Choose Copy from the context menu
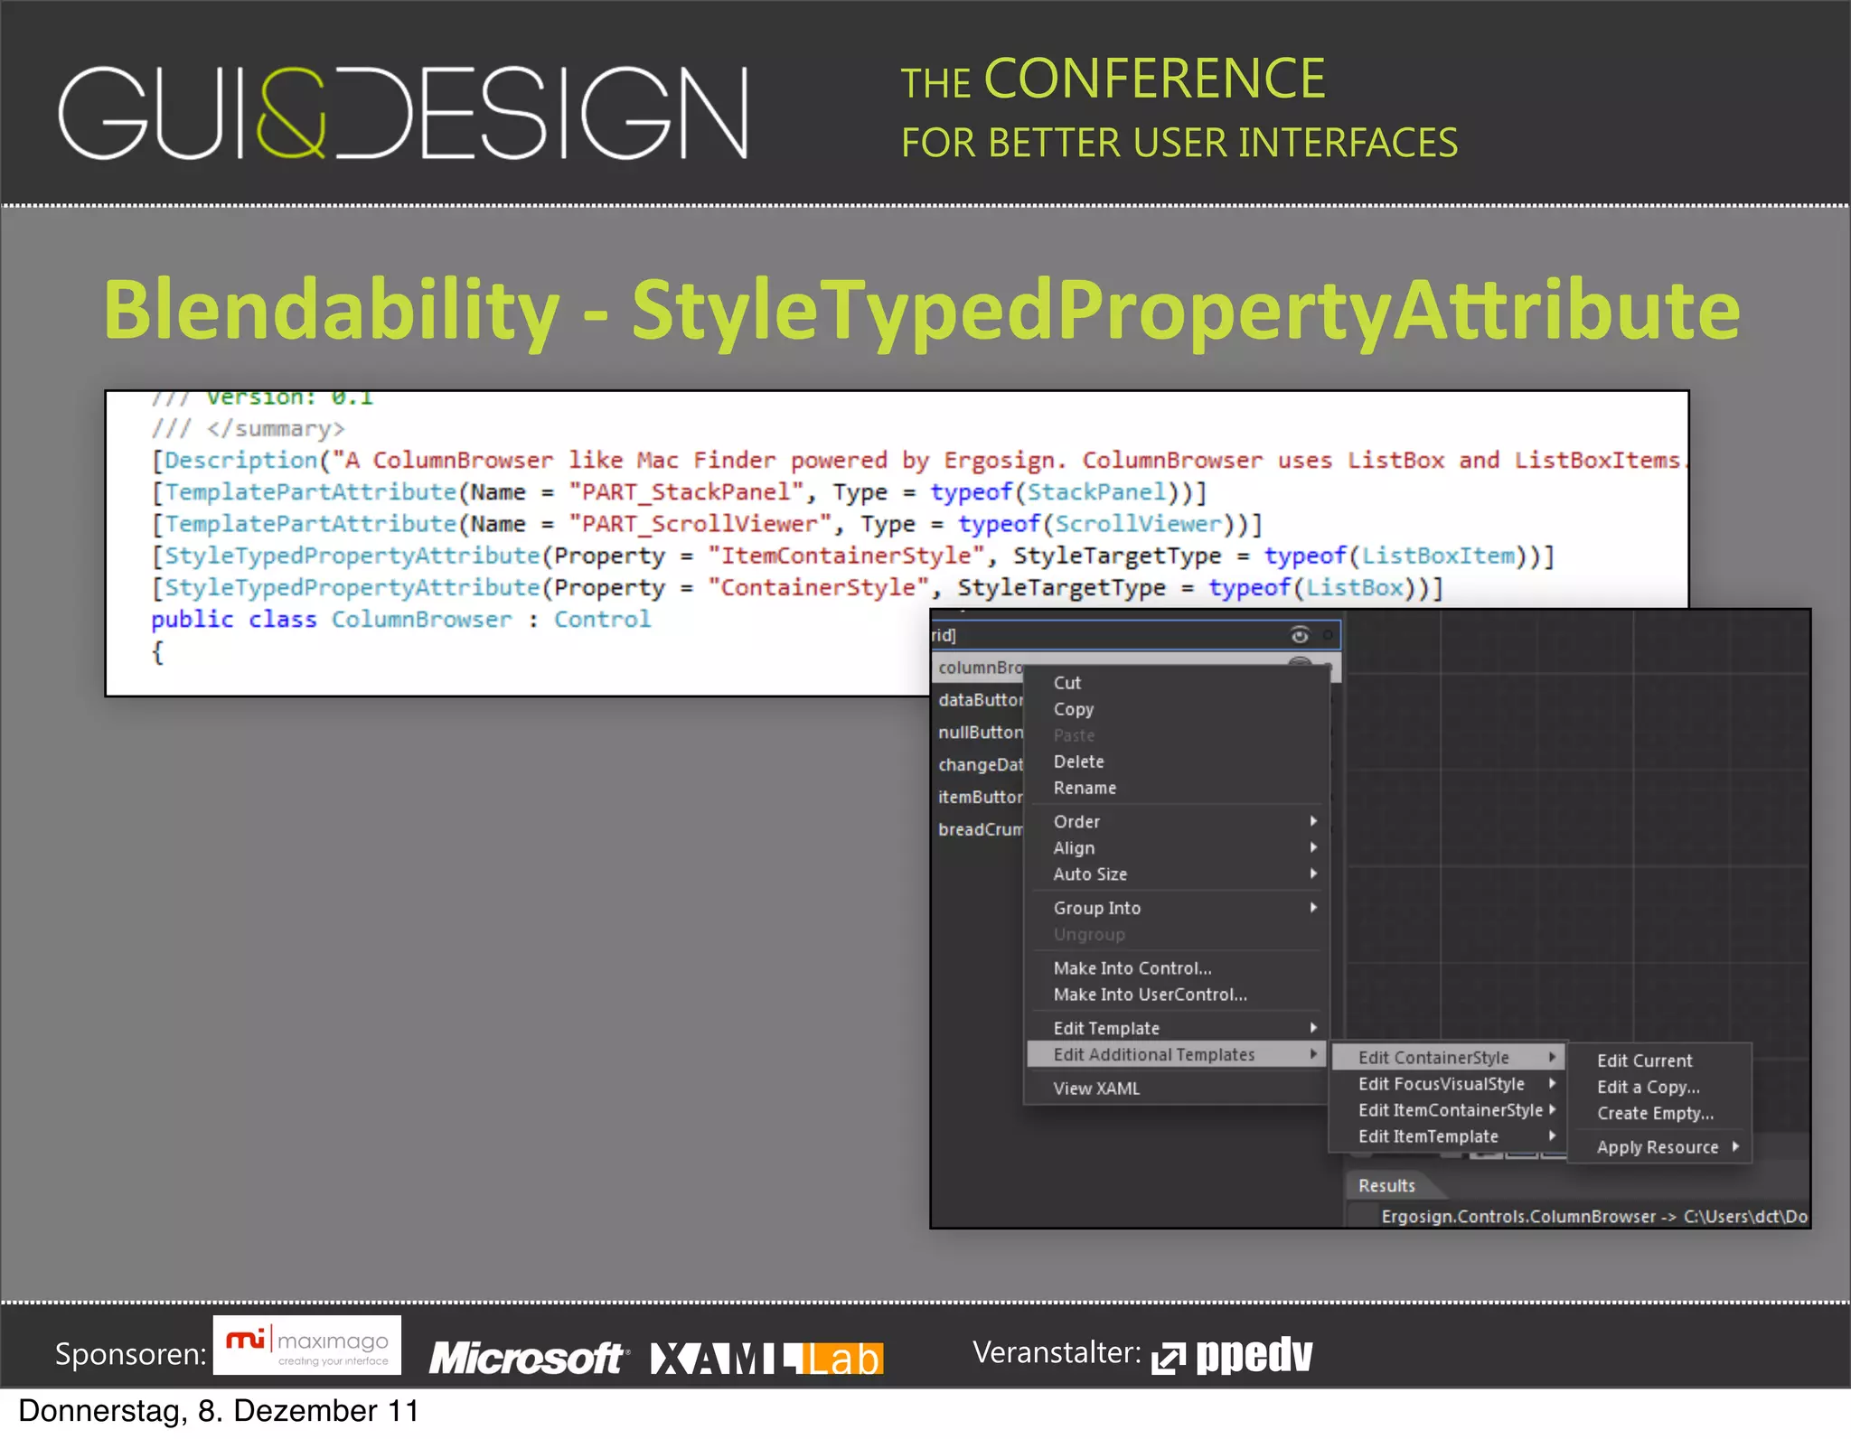Screen dimensions: 1851x1439 coord(1177,709)
